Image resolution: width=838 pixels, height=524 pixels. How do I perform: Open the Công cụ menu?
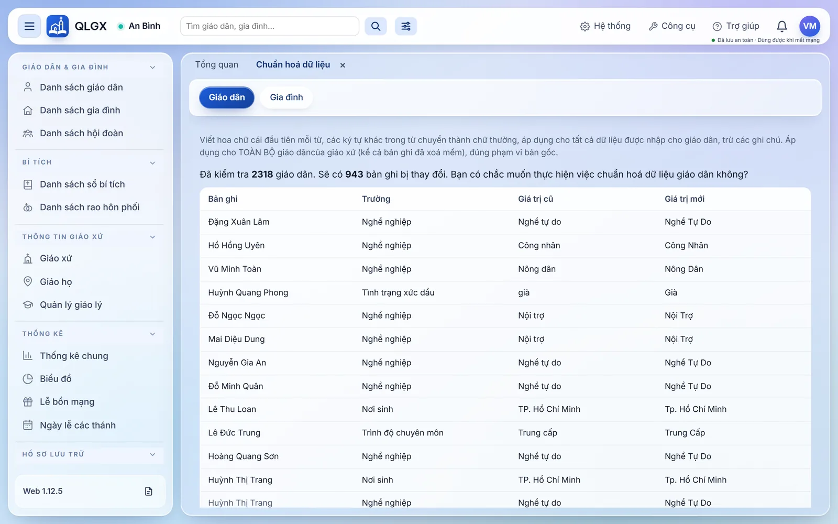tap(672, 26)
